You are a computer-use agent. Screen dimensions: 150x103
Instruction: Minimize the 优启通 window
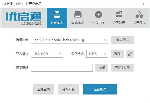click(130, 4)
